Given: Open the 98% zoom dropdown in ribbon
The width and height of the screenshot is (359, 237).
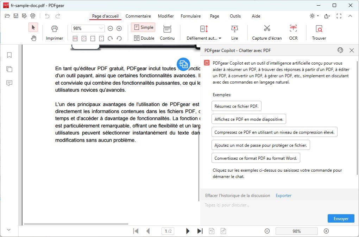Looking at the screenshot, I should [101, 28].
